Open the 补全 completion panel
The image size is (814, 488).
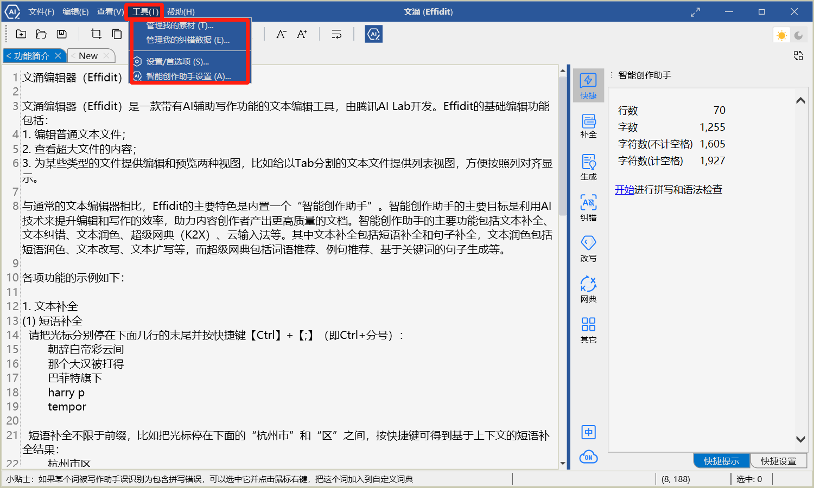pos(588,126)
